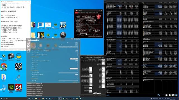Click the Image Save Path input field
Viewport: 179px width, 100px height.
coord(67,47)
